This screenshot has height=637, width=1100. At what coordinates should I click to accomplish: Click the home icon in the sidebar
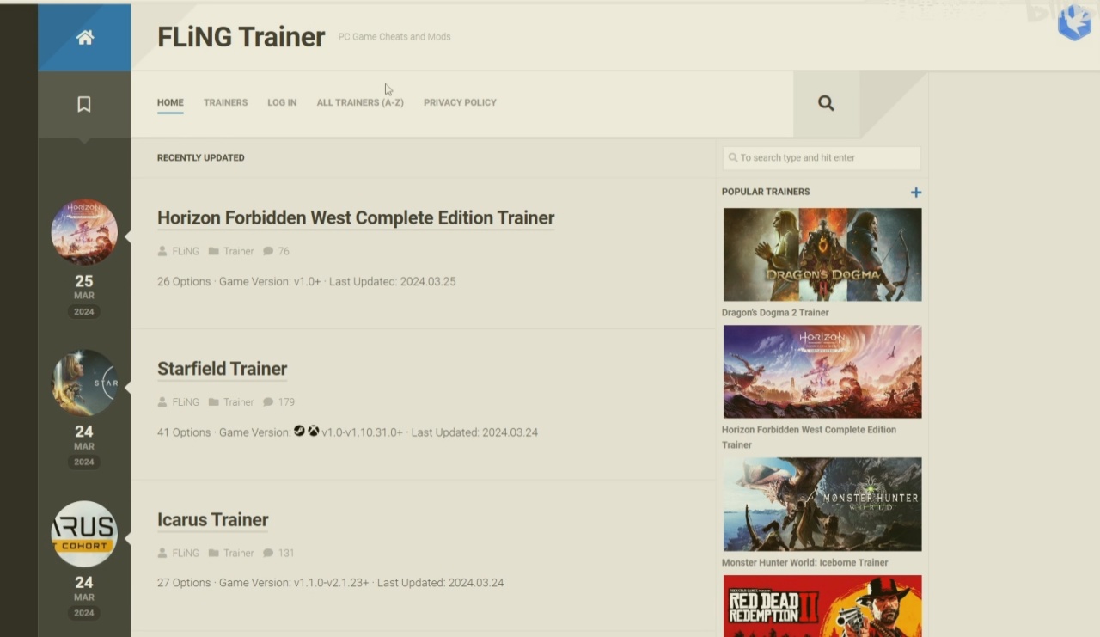(84, 37)
